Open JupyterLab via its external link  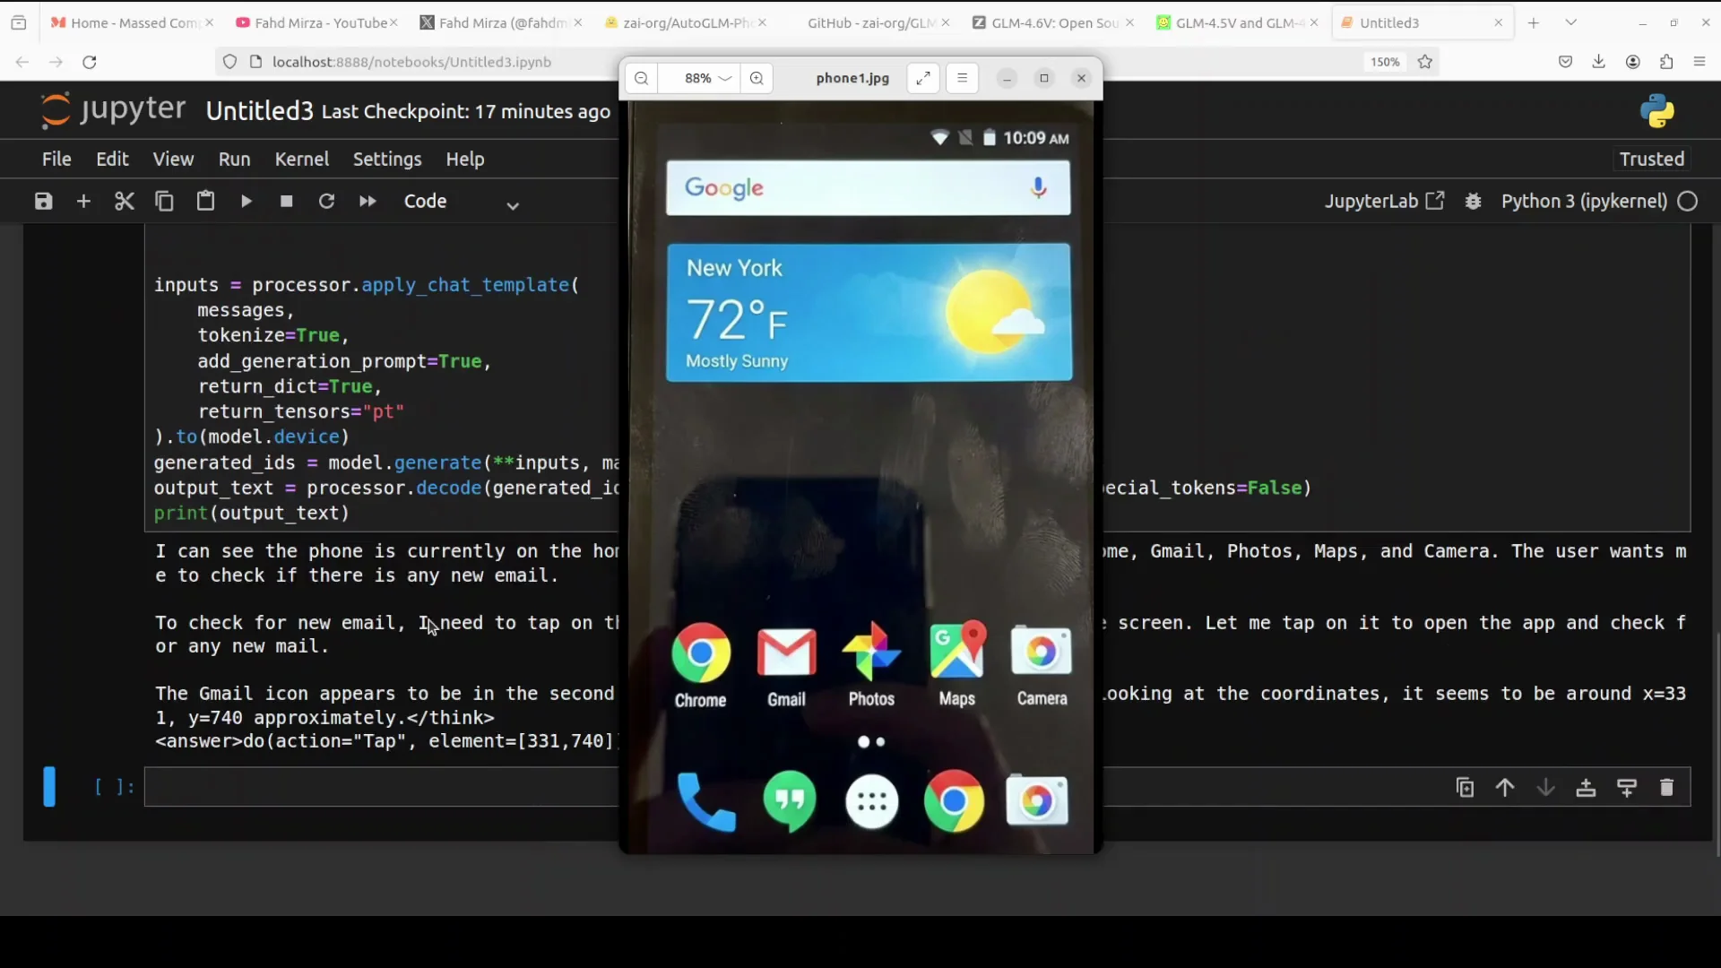tap(1437, 201)
